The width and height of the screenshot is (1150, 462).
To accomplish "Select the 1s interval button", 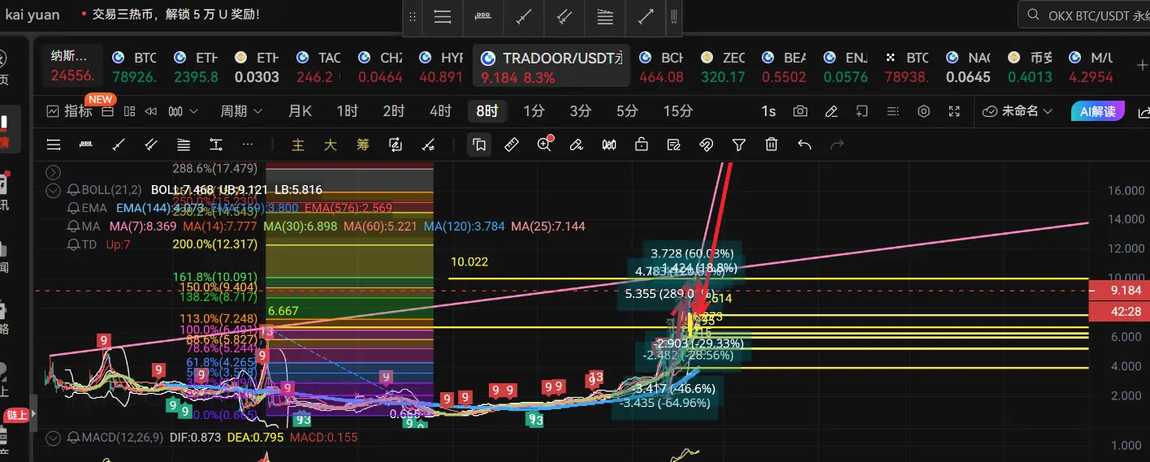I will (x=768, y=111).
